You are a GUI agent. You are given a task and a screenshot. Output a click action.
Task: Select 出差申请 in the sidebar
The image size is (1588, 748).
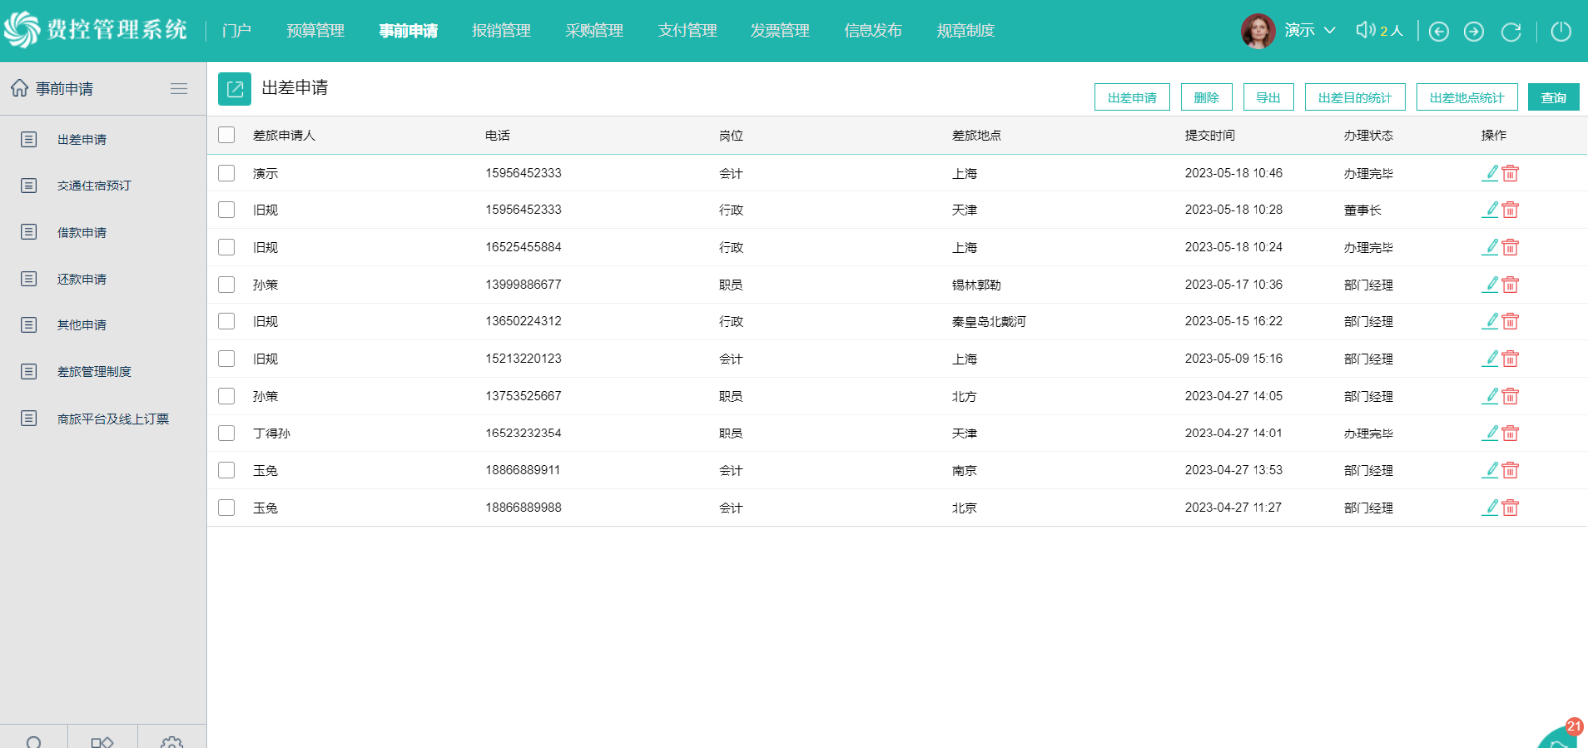click(x=81, y=140)
